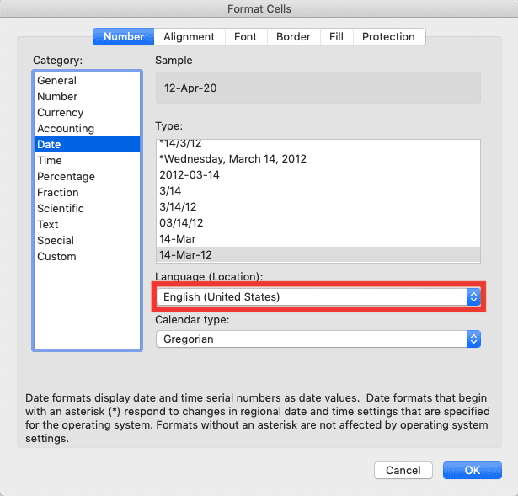Select the General category

pyautogui.click(x=88, y=80)
